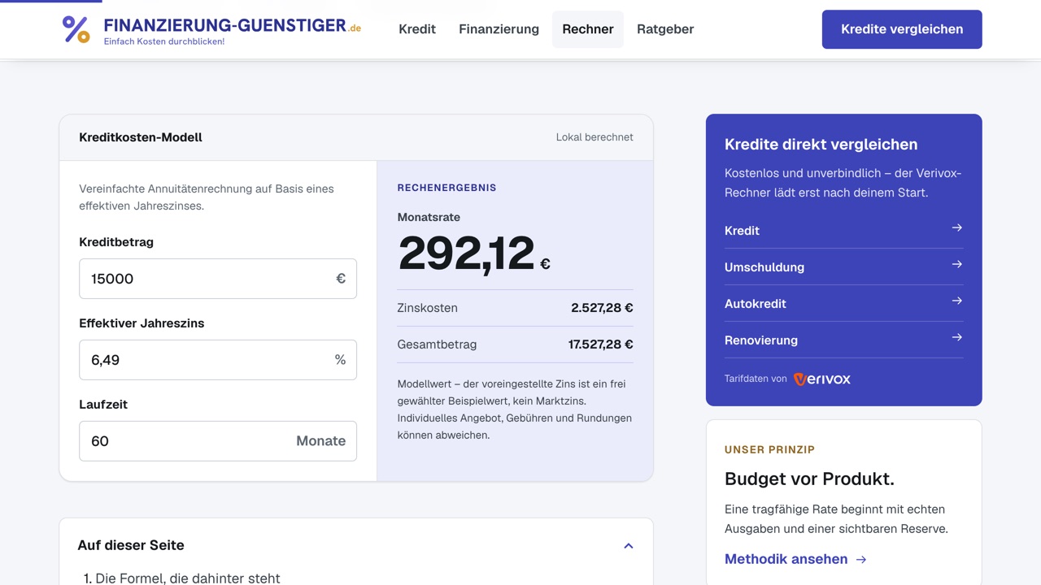
Task: Click the Monatsrate label
Action: 429,217
